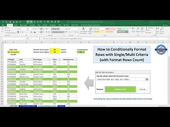
Task: Click the Share button
Action: 165,25
